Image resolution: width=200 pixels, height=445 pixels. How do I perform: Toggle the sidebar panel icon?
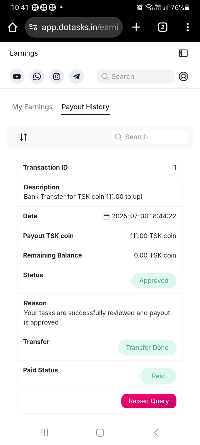coord(183,53)
